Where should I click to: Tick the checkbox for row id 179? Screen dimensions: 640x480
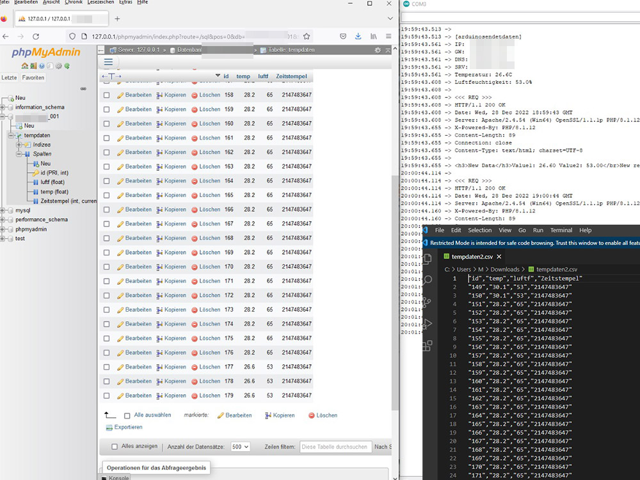106,396
